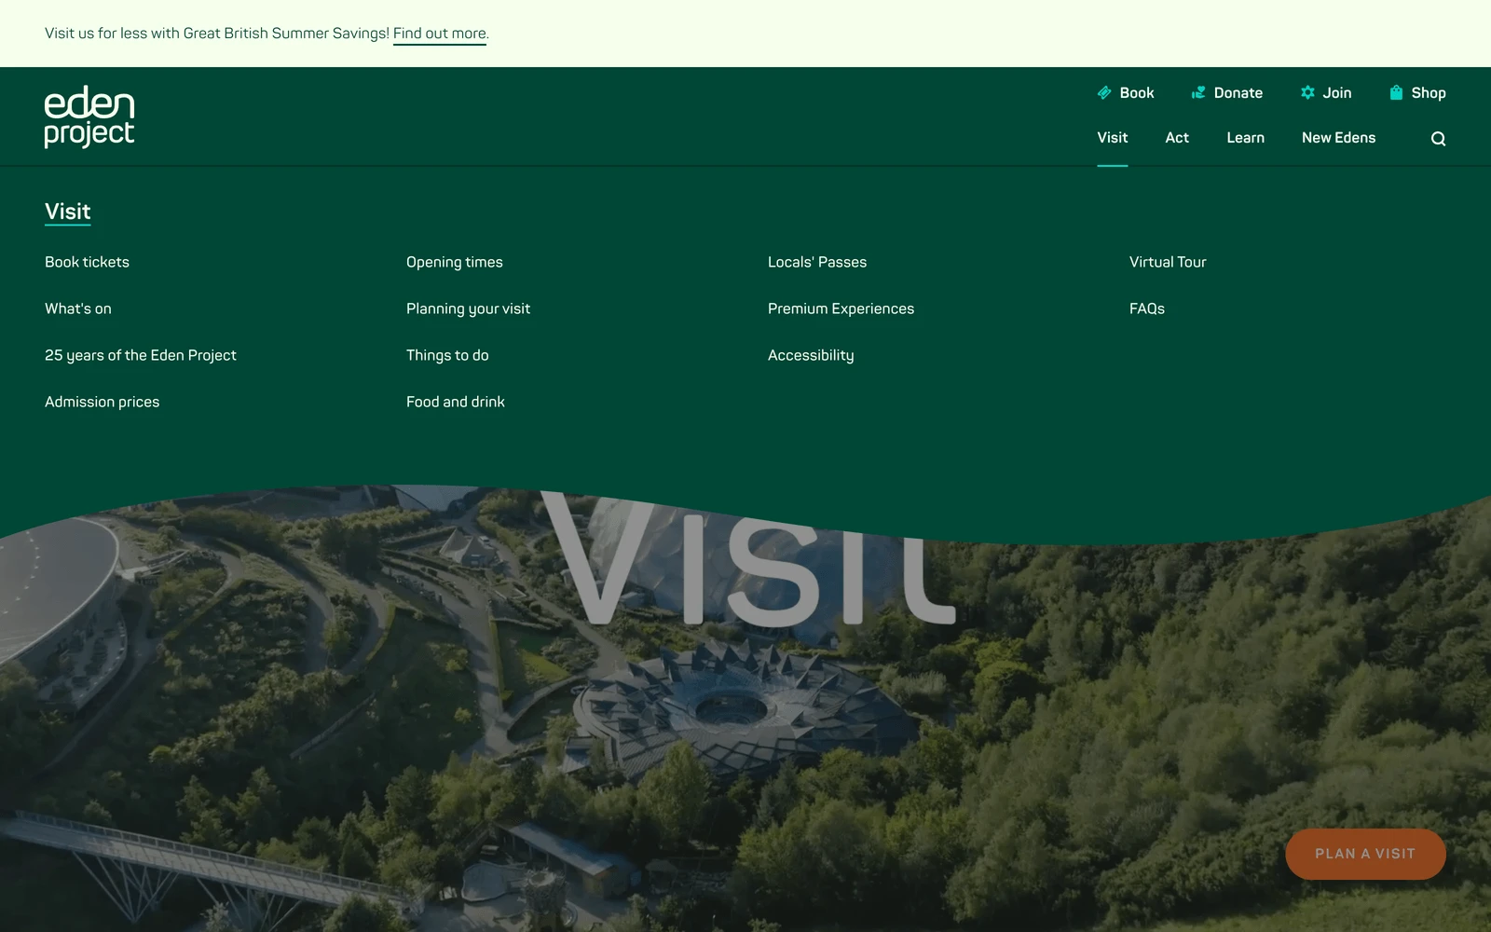Go to Book tickets
1491x932 pixels.
87,262
